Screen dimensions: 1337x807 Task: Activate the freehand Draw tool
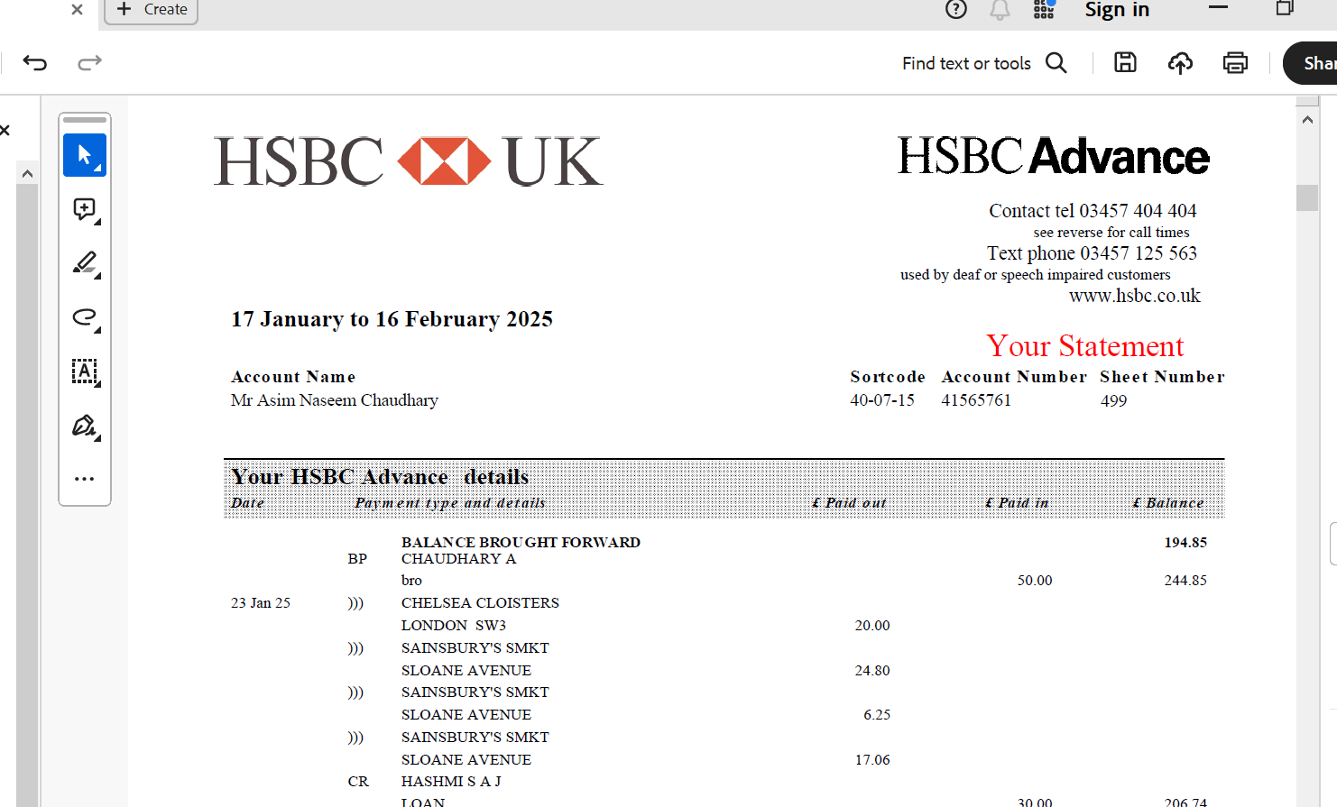[x=85, y=317]
